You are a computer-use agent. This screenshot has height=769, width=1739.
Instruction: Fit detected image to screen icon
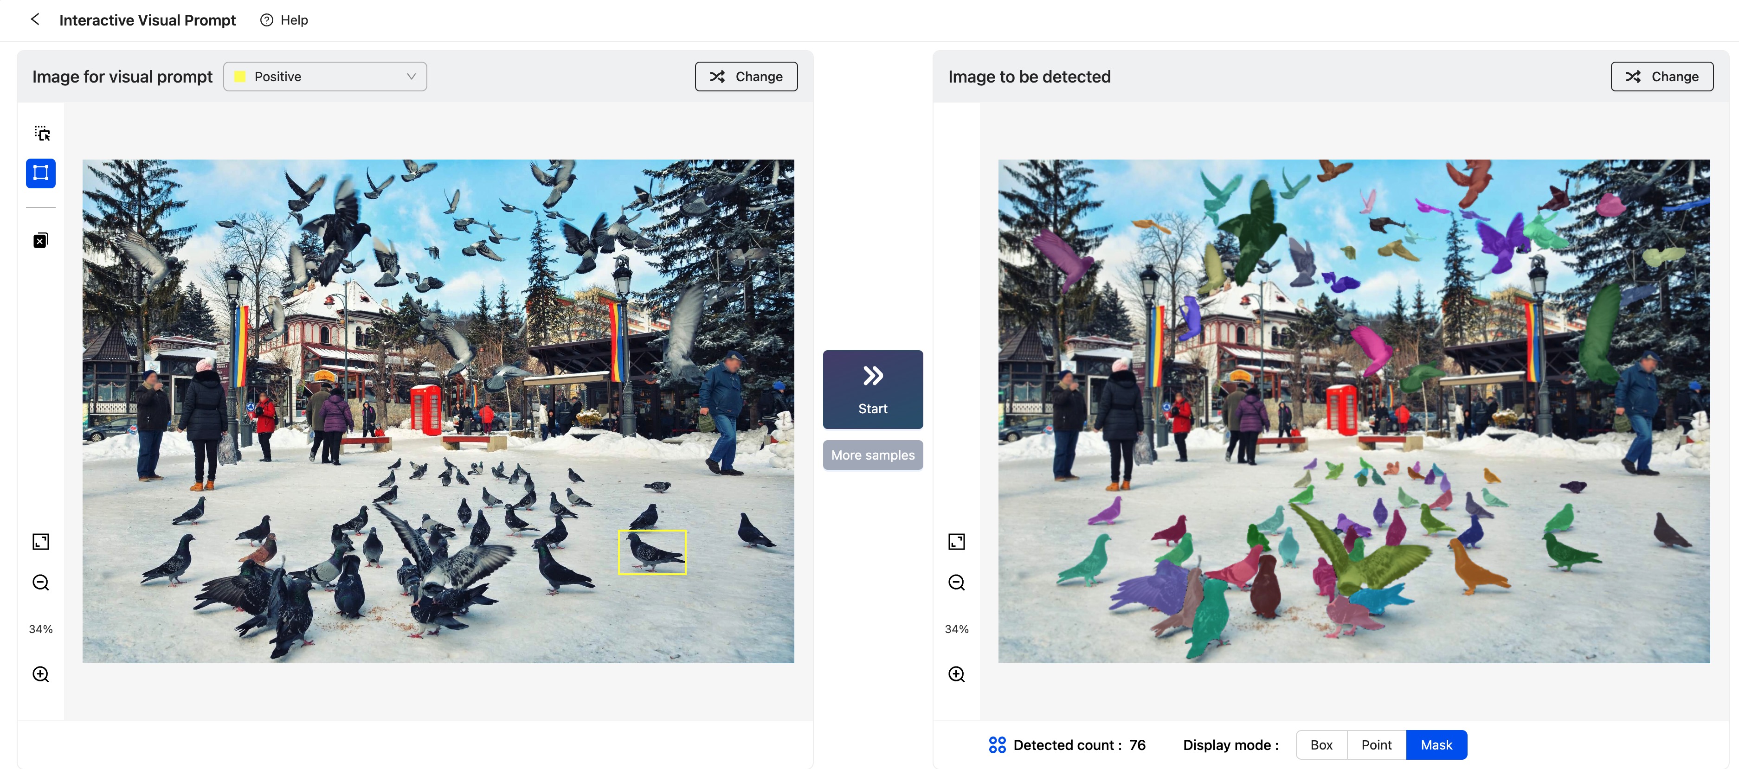tap(957, 542)
